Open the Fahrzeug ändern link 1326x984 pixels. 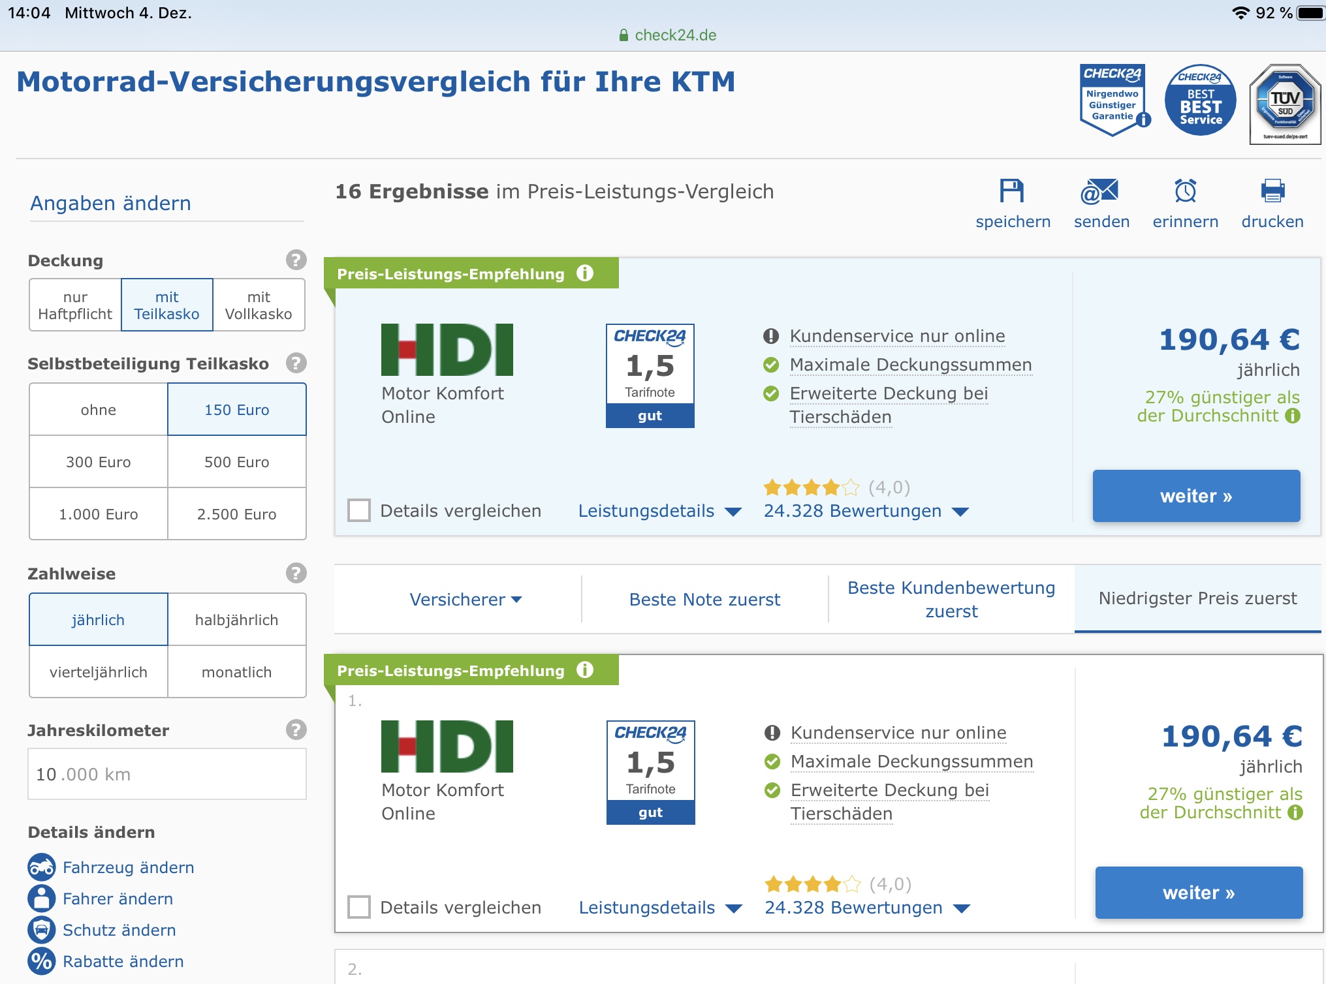pos(128,867)
